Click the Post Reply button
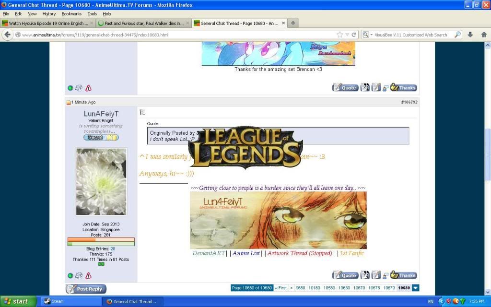The height and width of the screenshot is (307, 491). [x=86, y=289]
